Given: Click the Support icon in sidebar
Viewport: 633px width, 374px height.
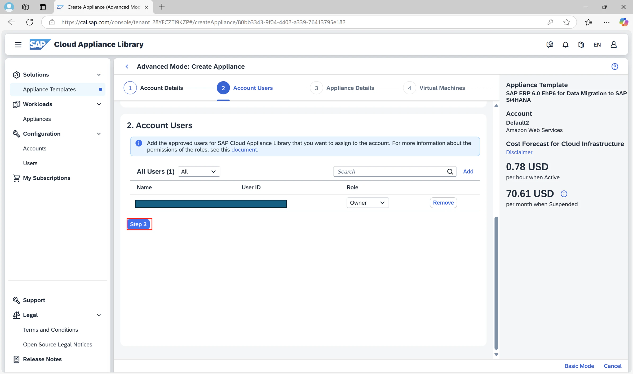Looking at the screenshot, I should (x=16, y=300).
